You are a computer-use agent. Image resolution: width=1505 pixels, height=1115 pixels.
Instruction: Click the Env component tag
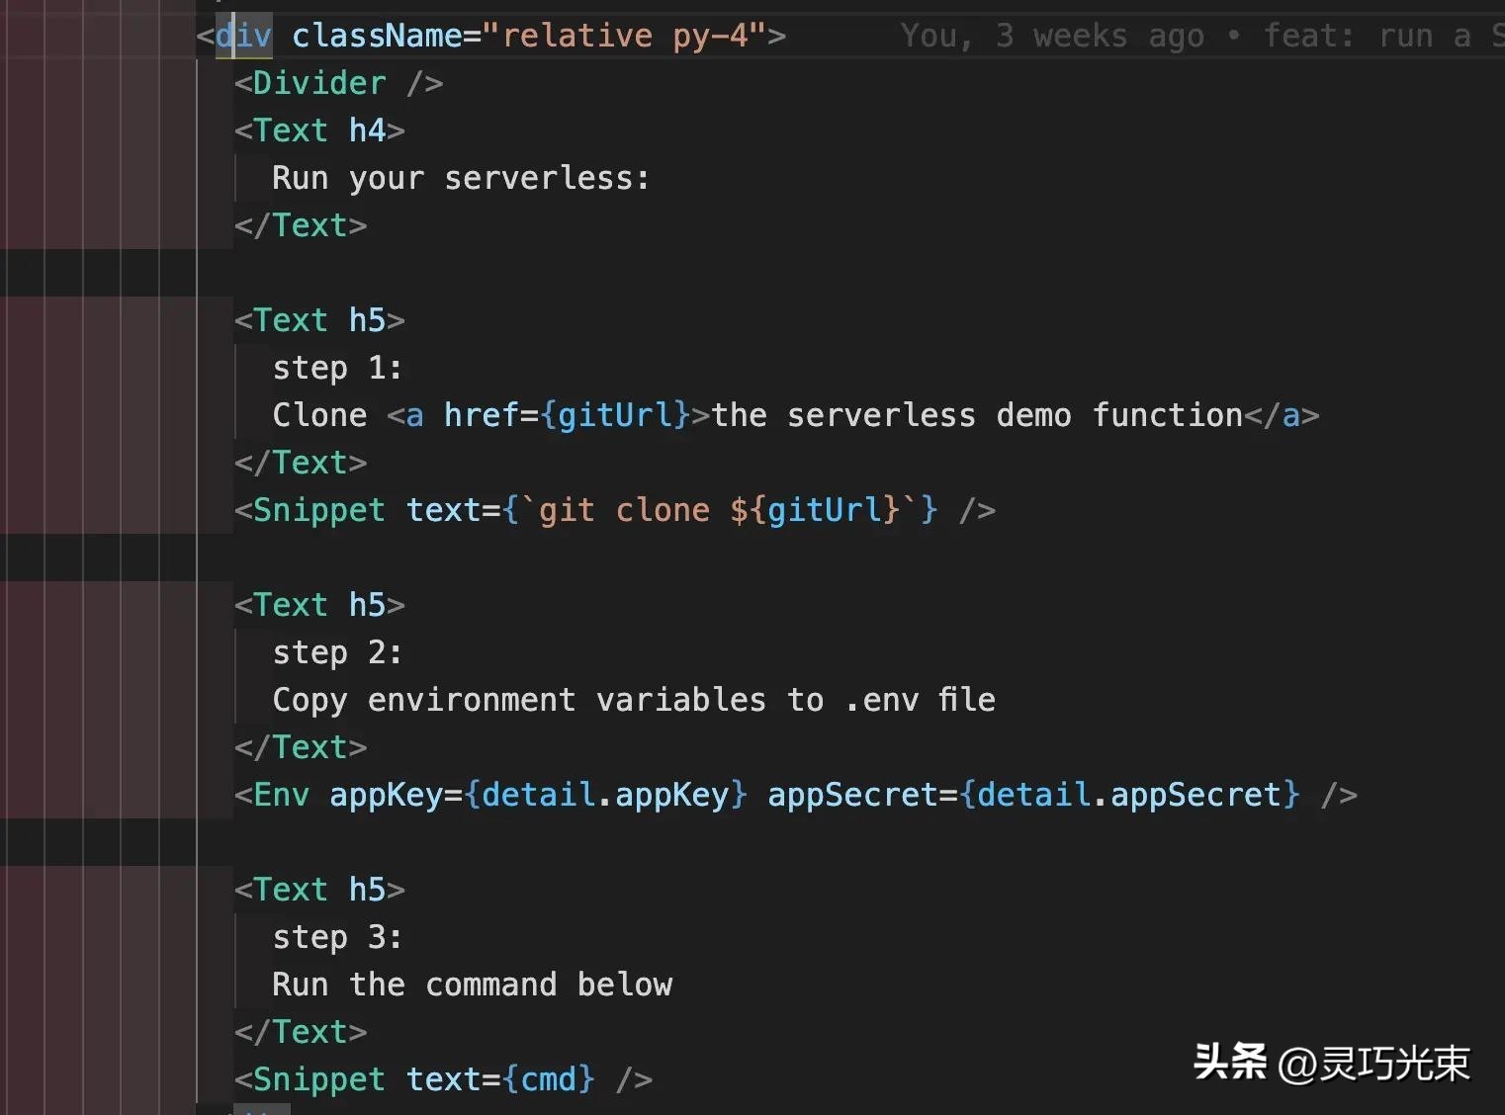pyautogui.click(x=280, y=794)
